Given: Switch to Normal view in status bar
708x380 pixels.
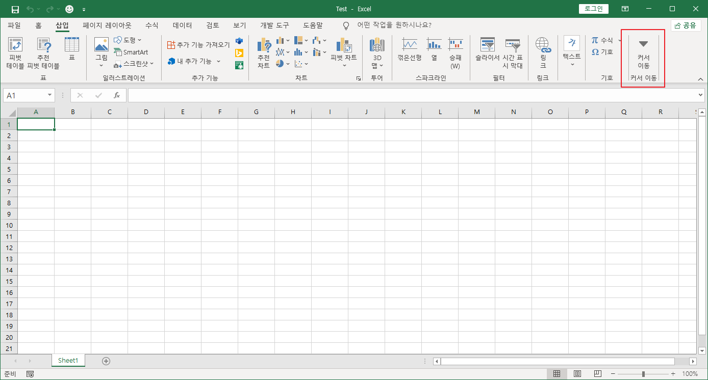Looking at the screenshot, I should (x=557, y=374).
